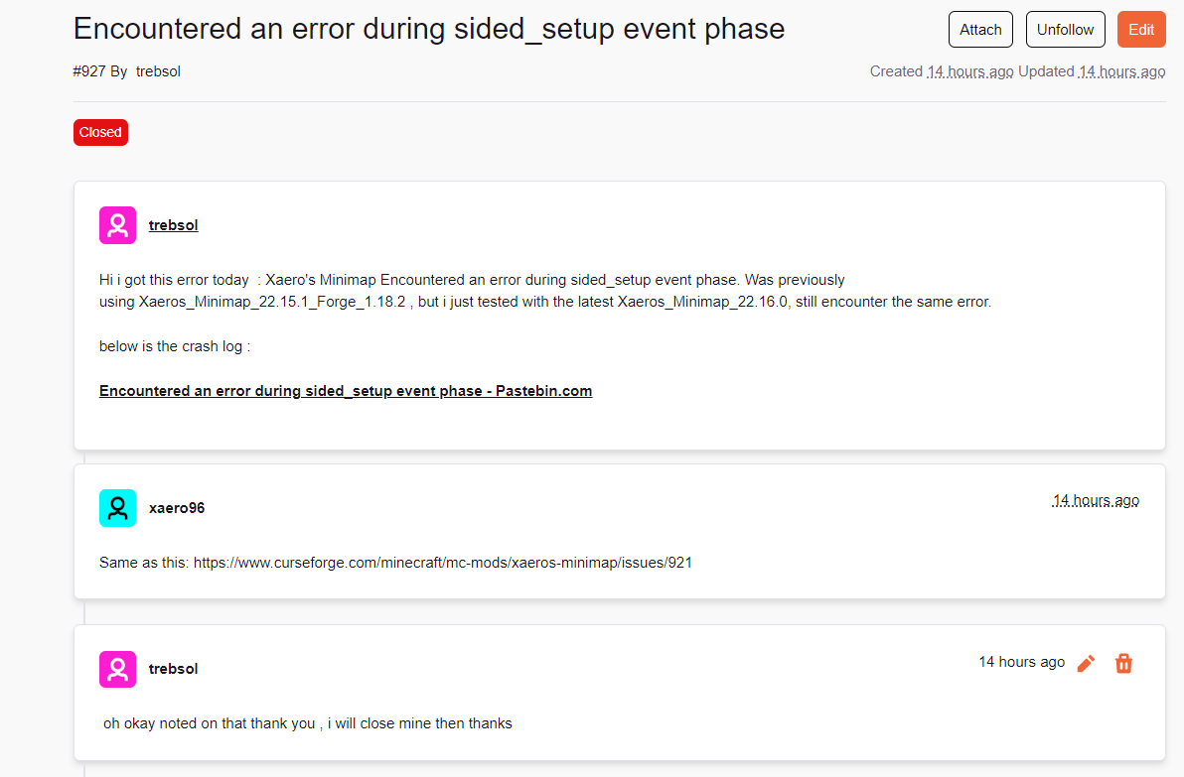Viewport: 1184px width, 777px height.
Task: Click the Created 14 hours ago timestamp
Action: coord(970,71)
